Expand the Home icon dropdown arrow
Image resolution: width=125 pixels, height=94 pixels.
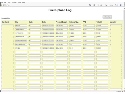coord(92,5)
